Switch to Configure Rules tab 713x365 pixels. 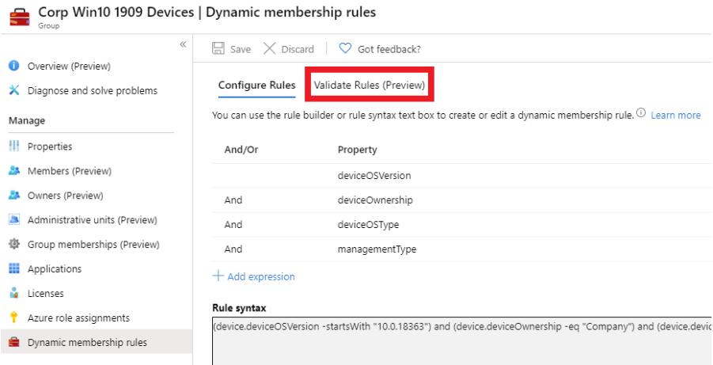click(x=257, y=85)
